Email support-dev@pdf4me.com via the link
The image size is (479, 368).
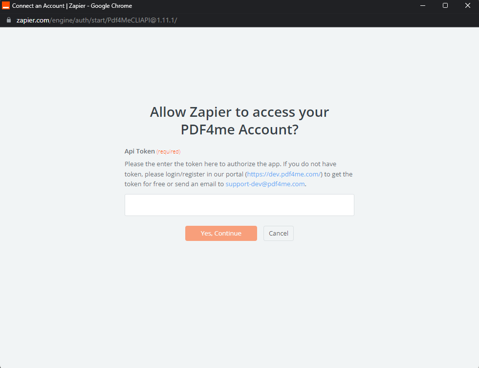click(x=265, y=184)
